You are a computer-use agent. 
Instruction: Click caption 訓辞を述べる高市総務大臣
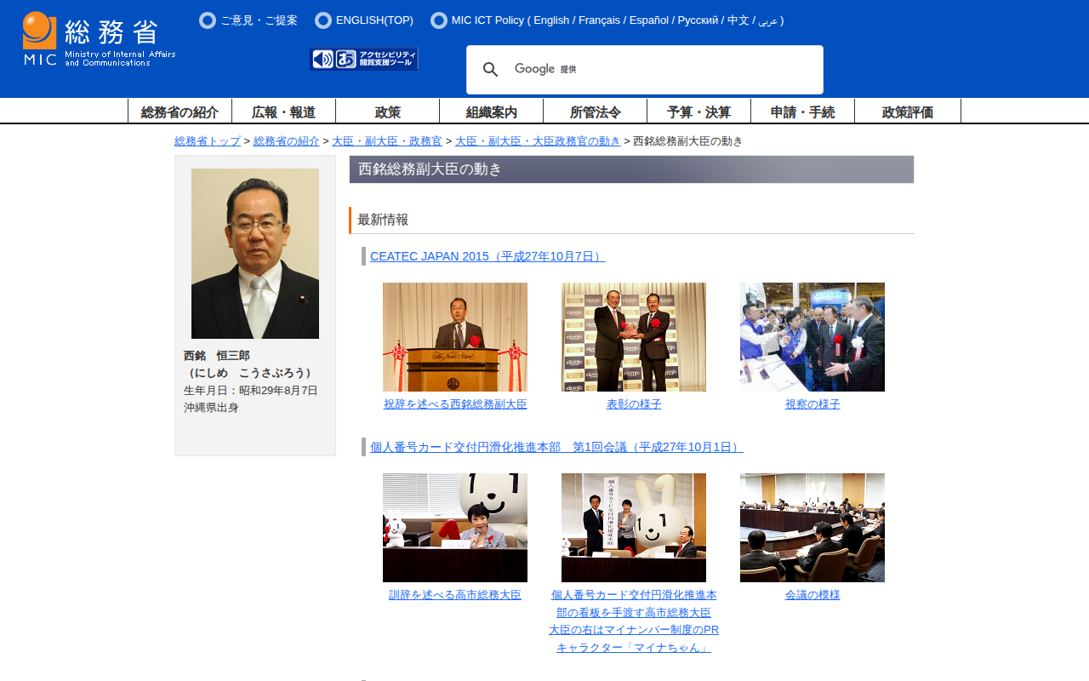coord(455,595)
